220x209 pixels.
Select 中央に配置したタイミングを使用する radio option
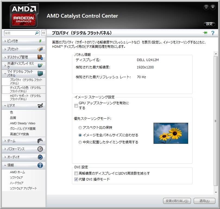[x=80, y=142]
